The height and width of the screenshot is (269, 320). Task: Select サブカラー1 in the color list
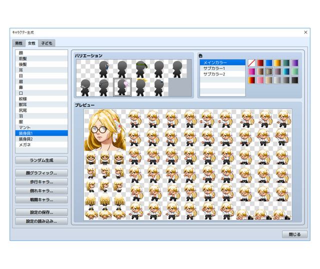[222, 68]
